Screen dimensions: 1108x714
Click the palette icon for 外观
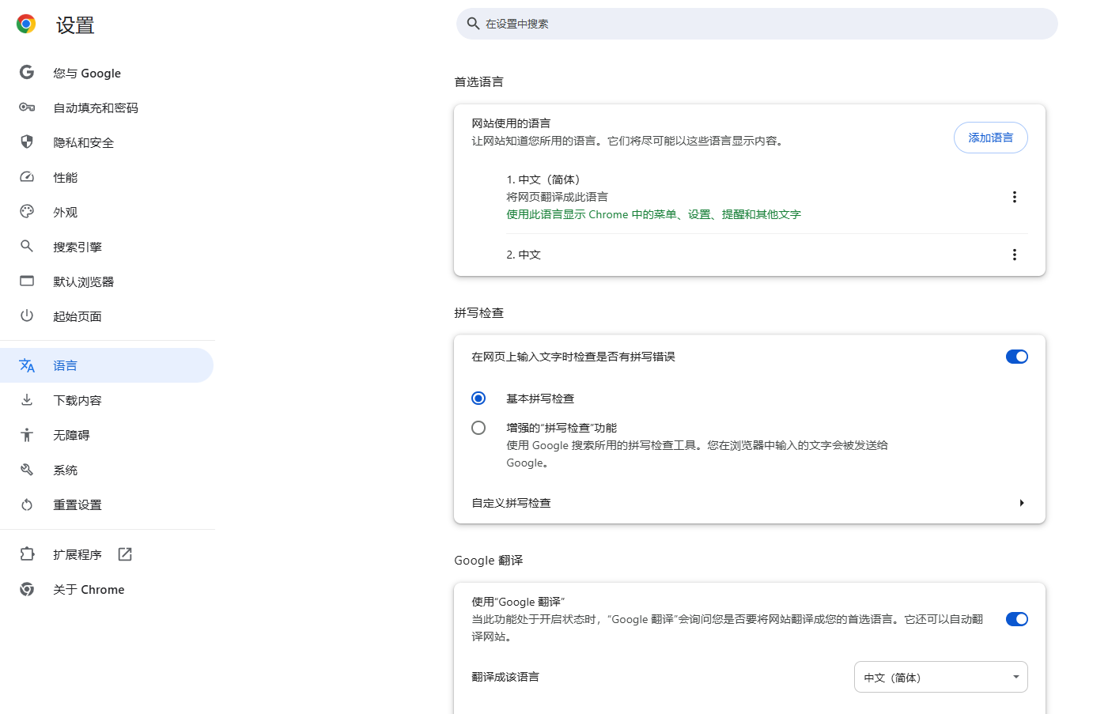tap(27, 211)
